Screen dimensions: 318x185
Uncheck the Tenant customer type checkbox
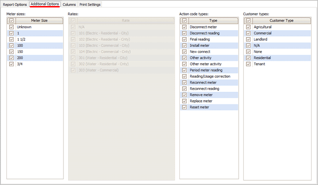point(248,64)
